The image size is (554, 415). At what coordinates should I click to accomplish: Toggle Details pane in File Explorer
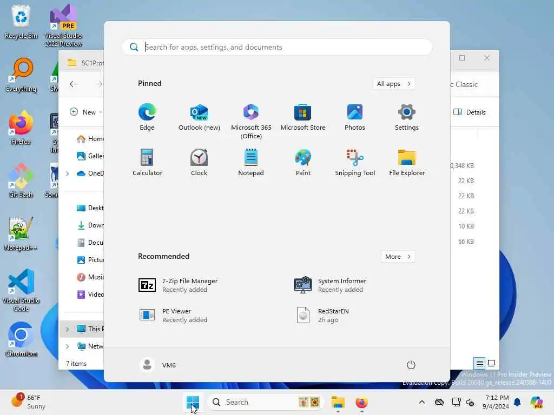click(x=469, y=112)
